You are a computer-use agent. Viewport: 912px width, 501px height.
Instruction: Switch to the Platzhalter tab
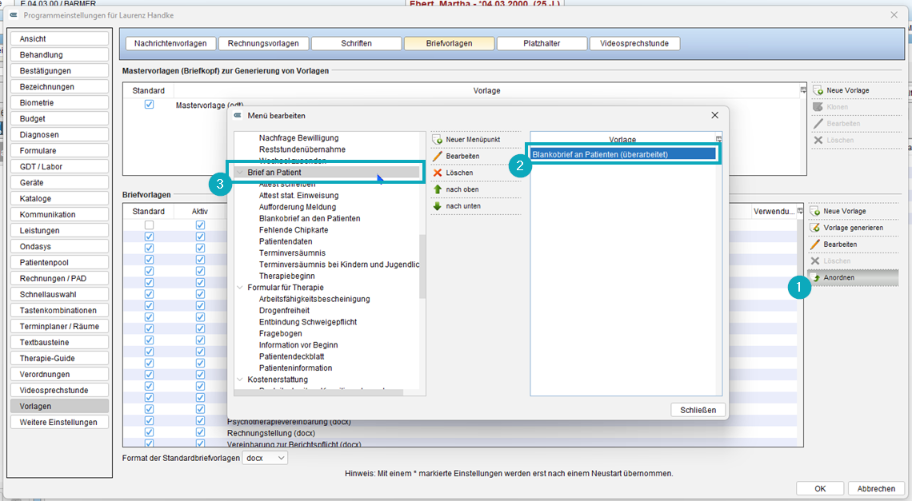pos(542,44)
